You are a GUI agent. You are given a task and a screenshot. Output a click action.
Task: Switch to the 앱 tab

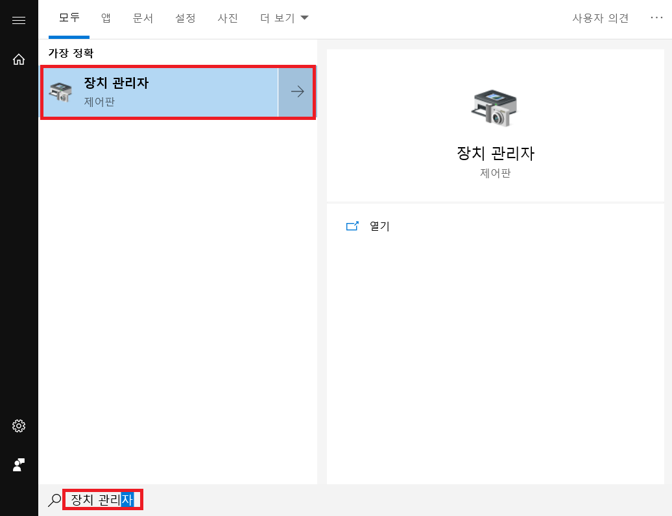pyautogui.click(x=106, y=18)
